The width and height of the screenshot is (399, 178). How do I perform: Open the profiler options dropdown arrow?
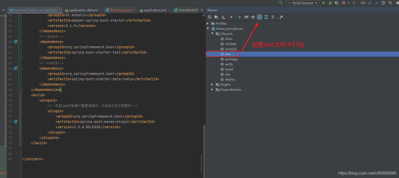tap(348, 3)
